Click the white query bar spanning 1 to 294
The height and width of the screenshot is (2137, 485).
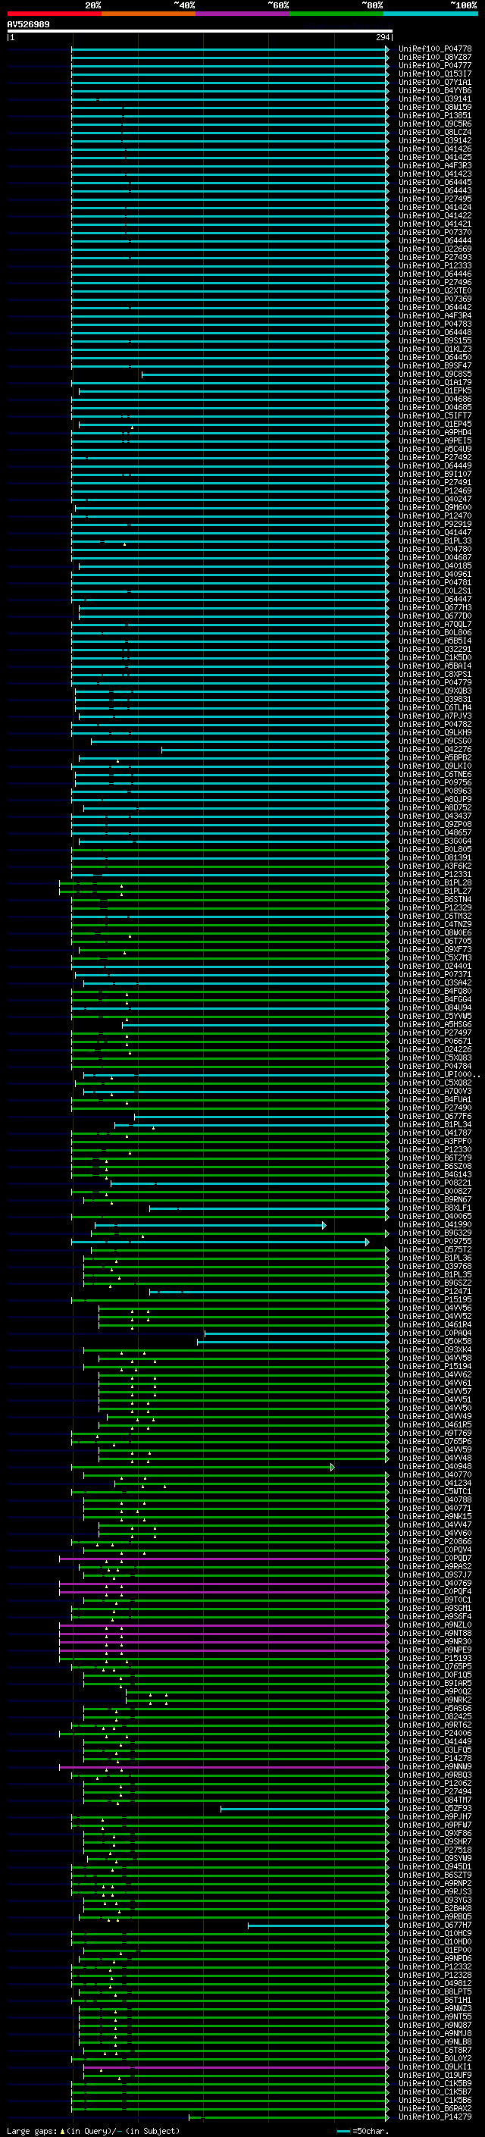(x=200, y=30)
